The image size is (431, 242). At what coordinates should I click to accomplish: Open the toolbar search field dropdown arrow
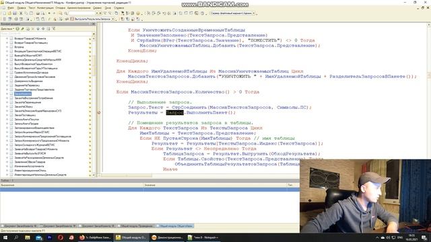(97, 13)
